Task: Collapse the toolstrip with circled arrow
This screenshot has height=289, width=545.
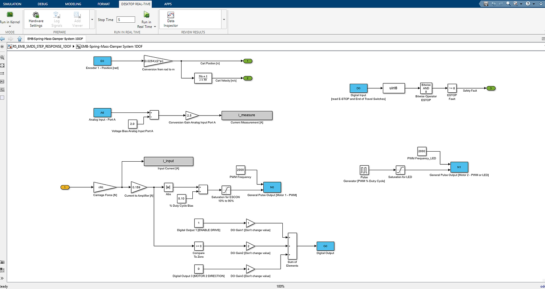Action: 541,3
